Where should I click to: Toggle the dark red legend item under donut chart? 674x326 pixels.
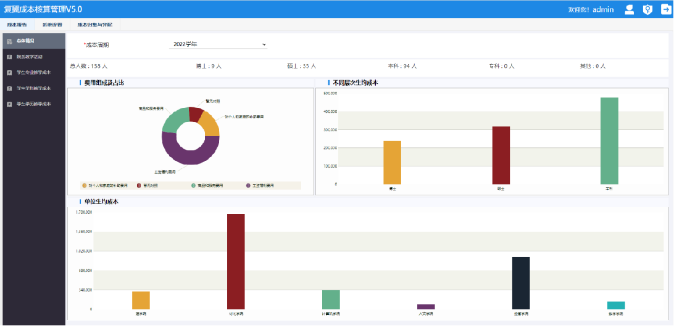[139, 185]
